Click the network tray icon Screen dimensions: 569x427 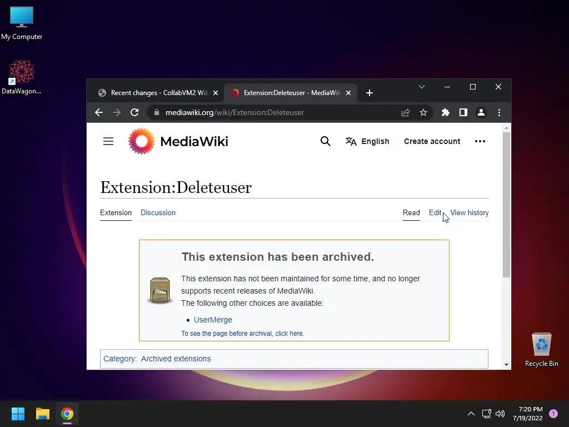pos(486,414)
